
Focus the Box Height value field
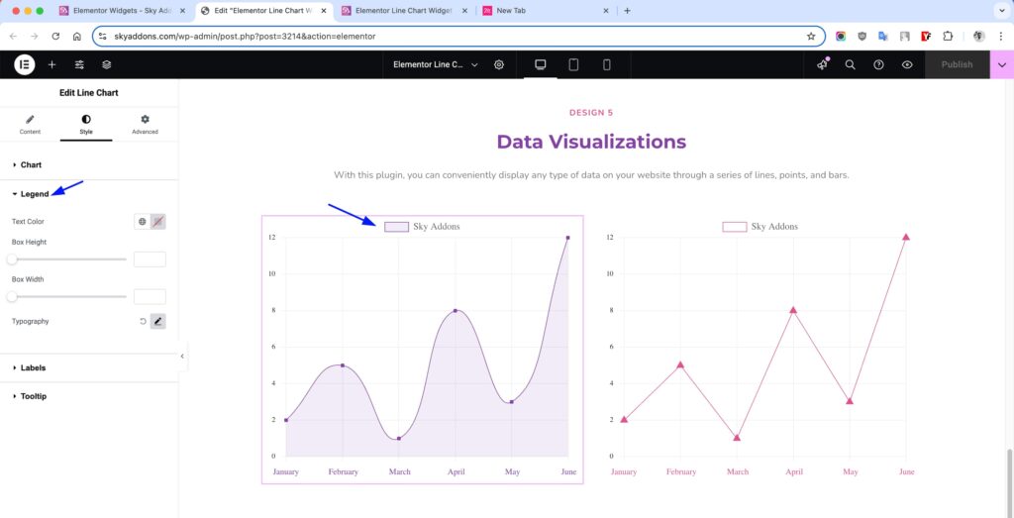pyautogui.click(x=151, y=259)
